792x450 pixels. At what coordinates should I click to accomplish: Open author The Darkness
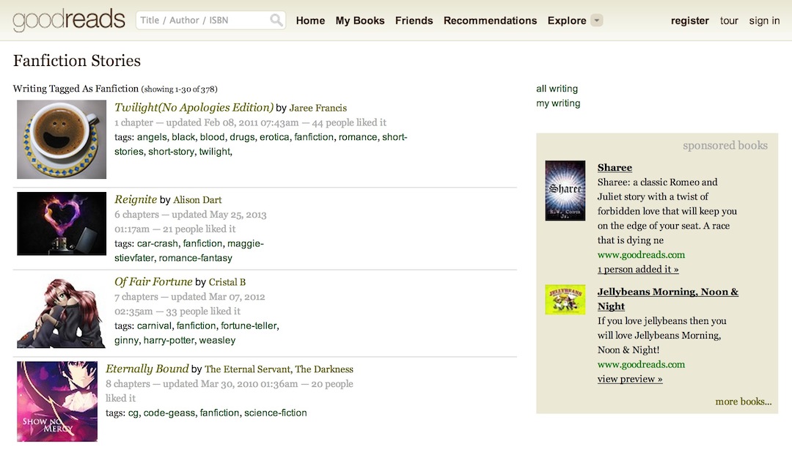tap(324, 369)
